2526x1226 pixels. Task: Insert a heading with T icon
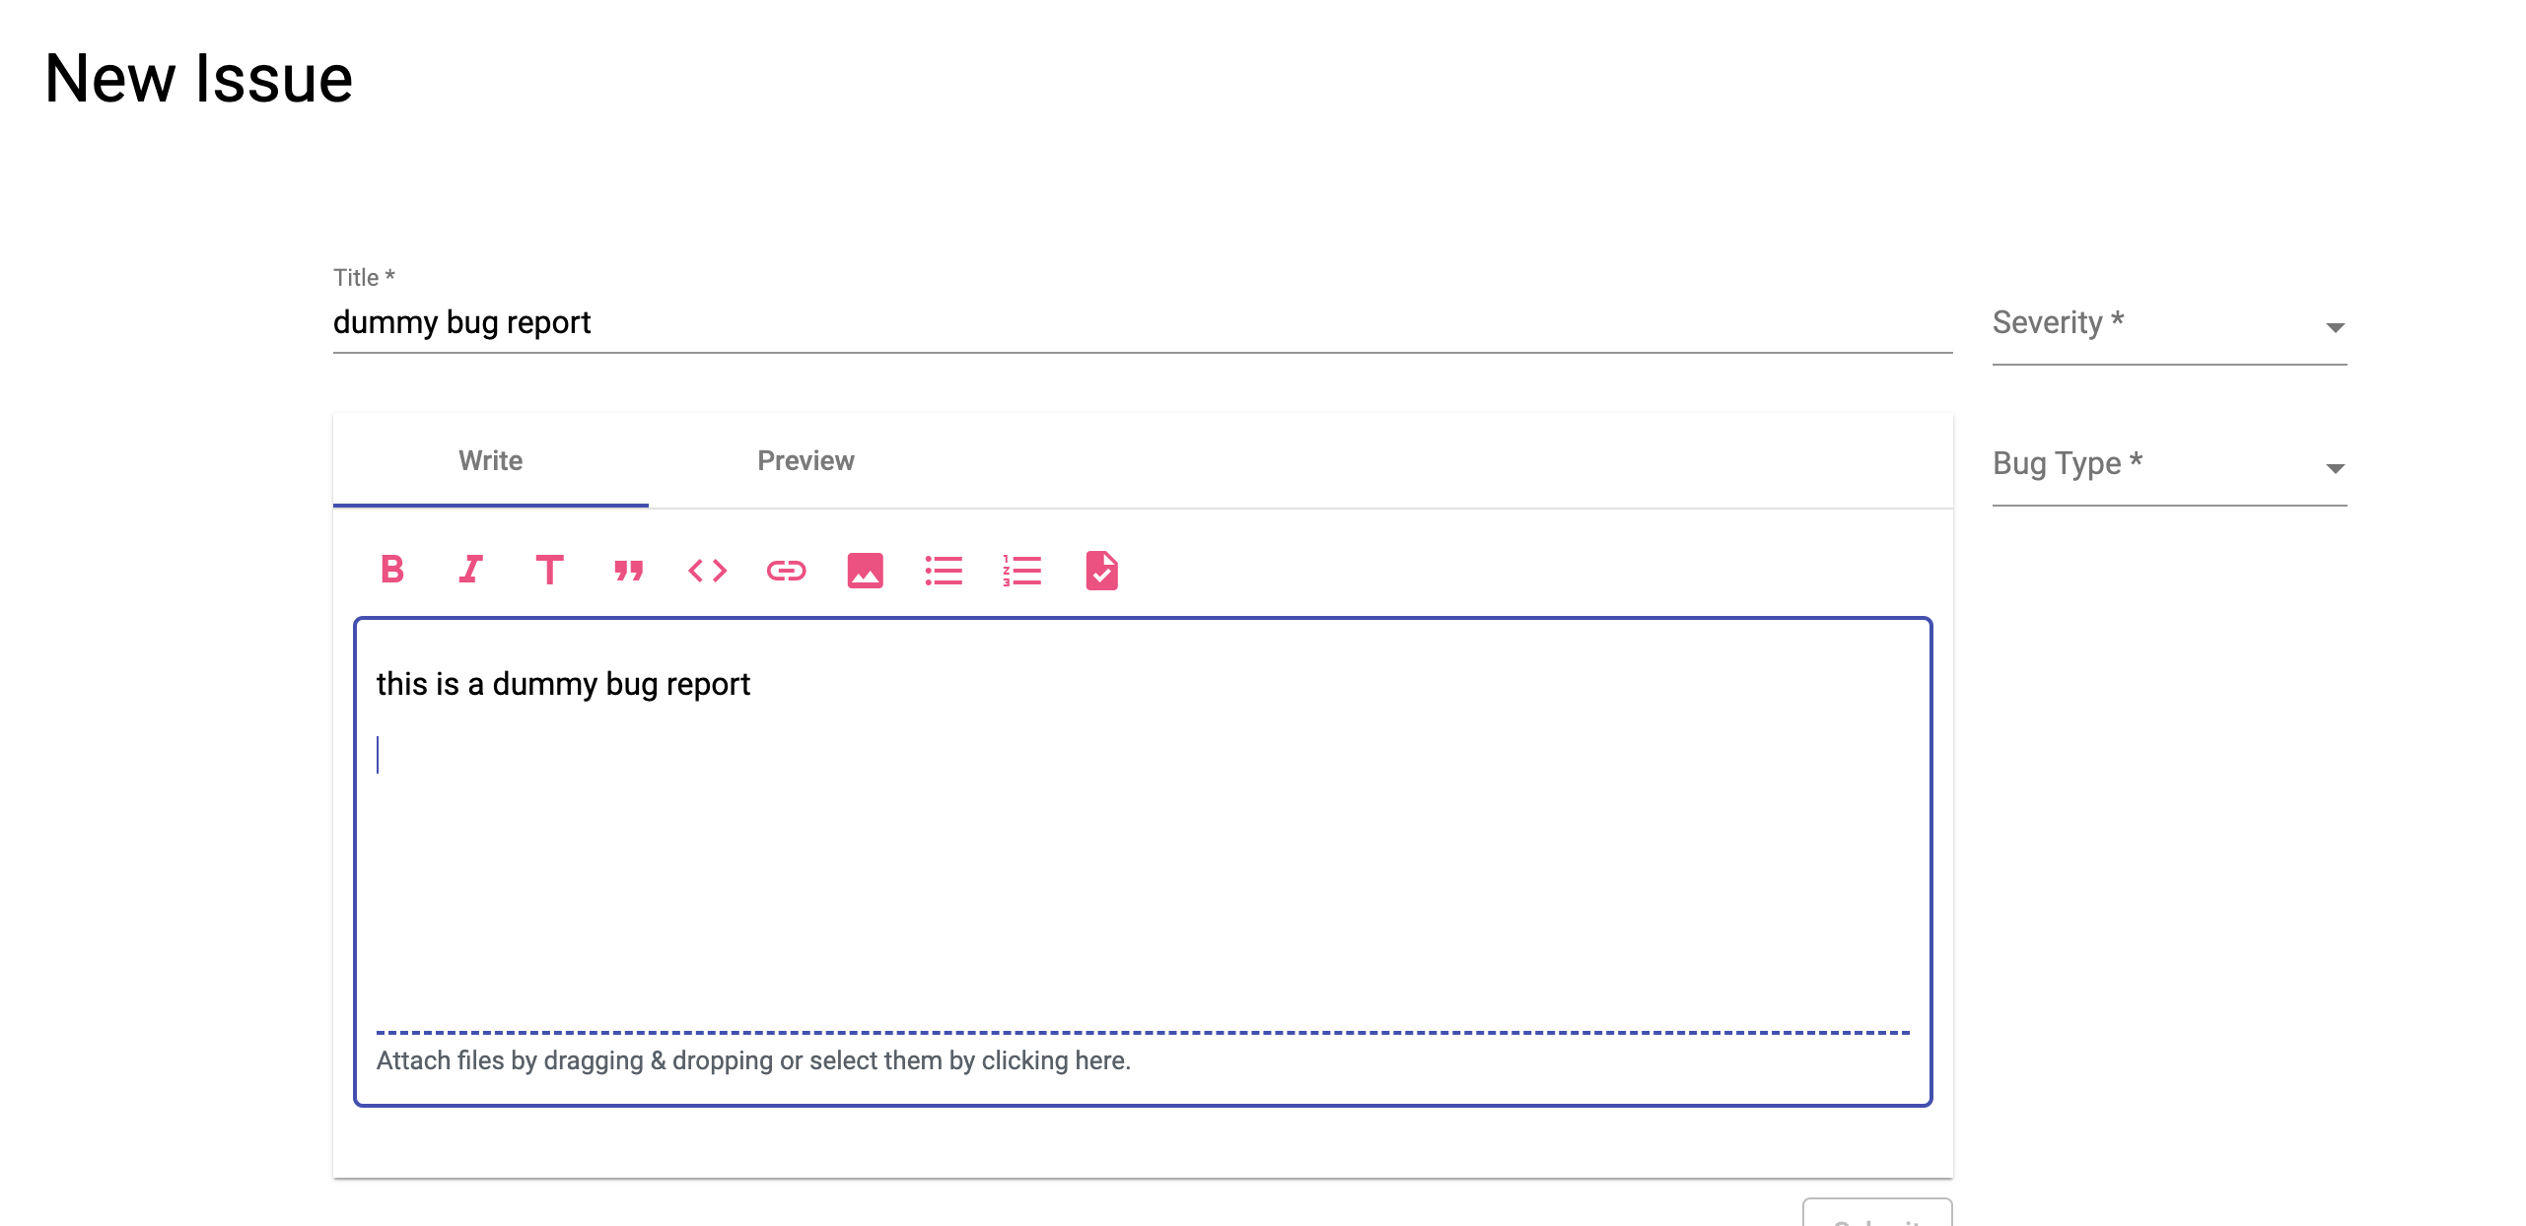click(549, 570)
